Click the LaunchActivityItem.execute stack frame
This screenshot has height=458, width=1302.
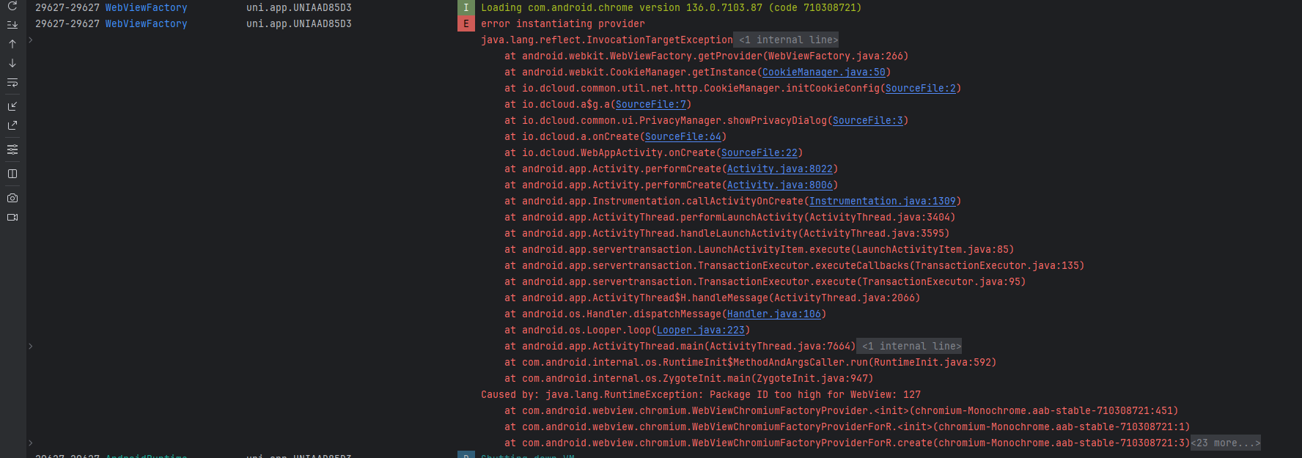pos(759,250)
